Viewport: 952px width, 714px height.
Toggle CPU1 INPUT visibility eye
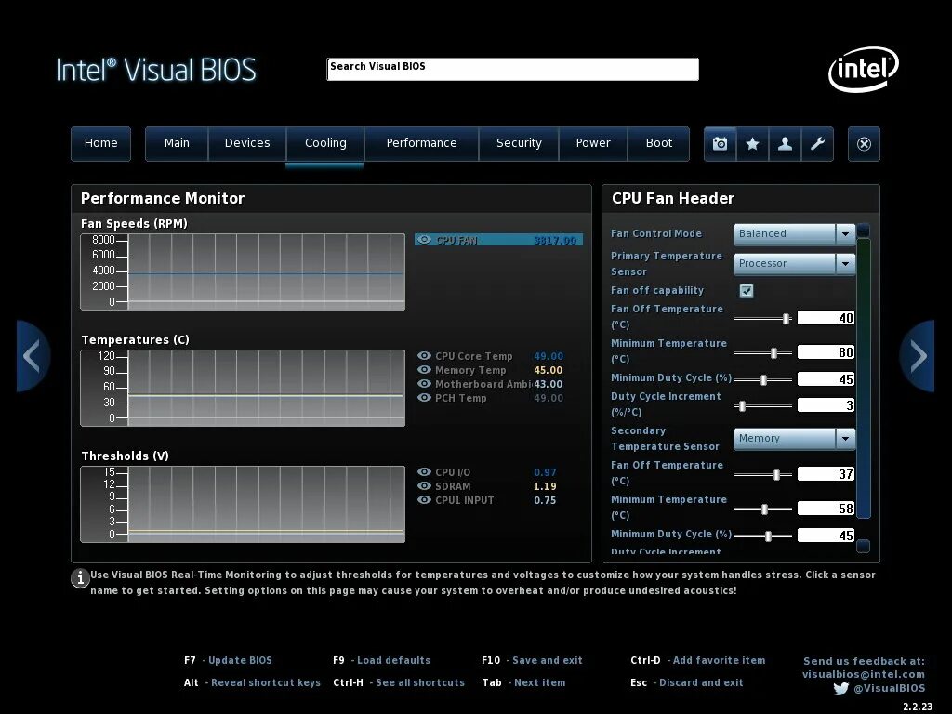[424, 499]
